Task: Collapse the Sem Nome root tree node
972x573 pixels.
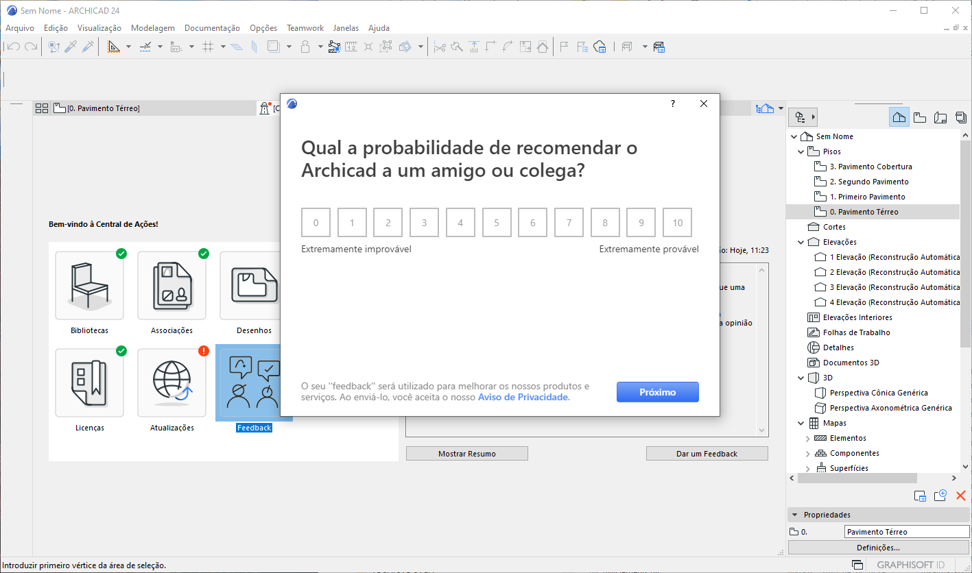Action: (794, 136)
